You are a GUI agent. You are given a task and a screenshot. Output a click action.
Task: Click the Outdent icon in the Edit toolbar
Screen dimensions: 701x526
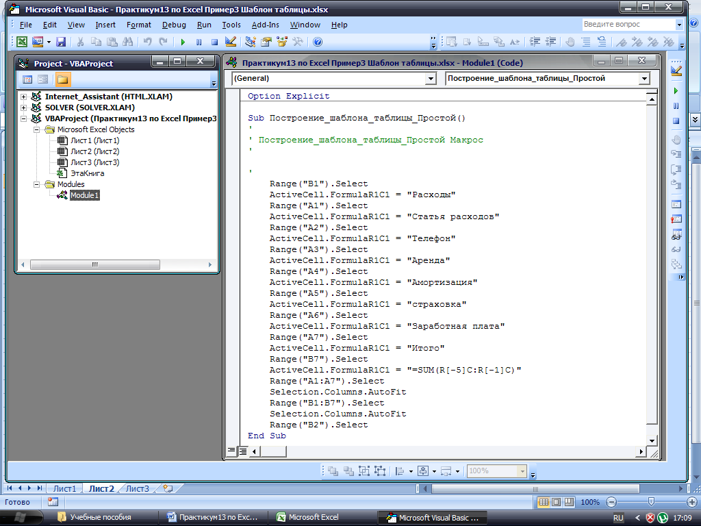(551, 42)
